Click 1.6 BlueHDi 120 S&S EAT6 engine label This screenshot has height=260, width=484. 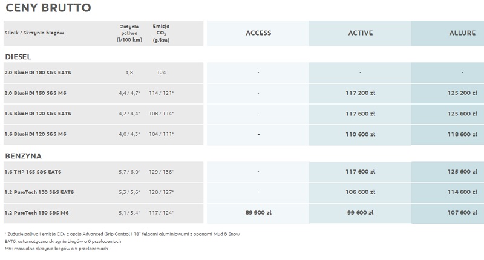pyautogui.click(x=38, y=114)
